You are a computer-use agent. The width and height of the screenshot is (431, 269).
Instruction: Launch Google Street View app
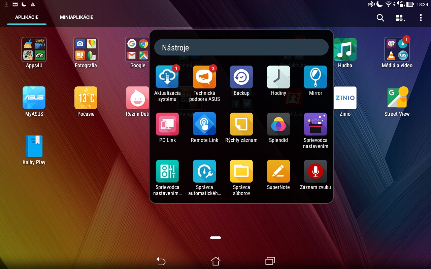tap(397, 98)
